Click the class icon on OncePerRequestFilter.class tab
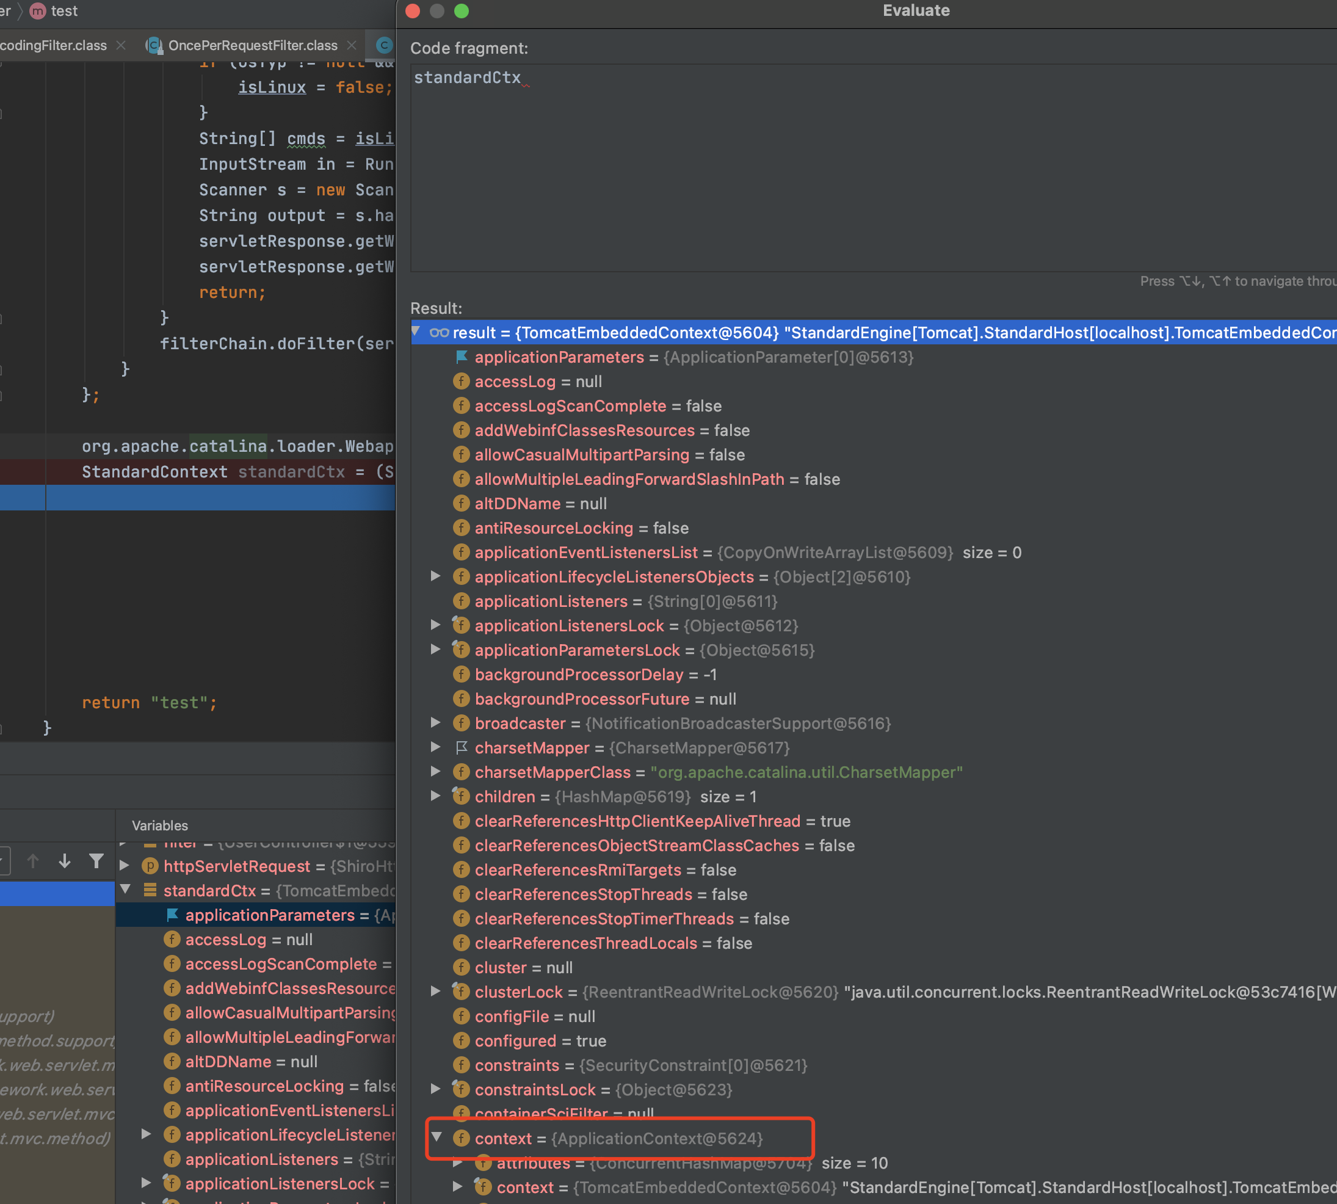The height and width of the screenshot is (1204, 1337). pyautogui.click(x=154, y=45)
